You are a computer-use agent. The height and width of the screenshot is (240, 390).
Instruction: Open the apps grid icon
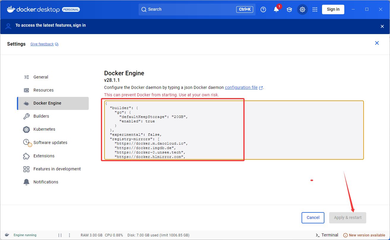click(315, 9)
